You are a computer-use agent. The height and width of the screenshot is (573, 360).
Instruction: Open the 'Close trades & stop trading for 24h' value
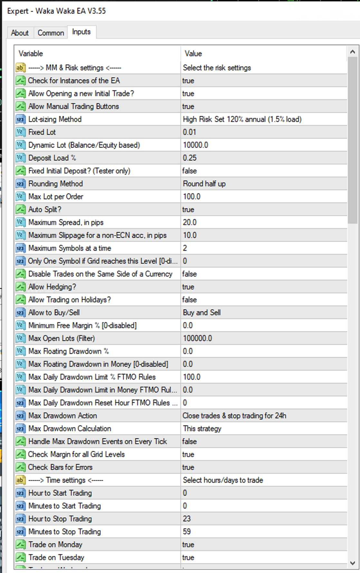point(264,416)
